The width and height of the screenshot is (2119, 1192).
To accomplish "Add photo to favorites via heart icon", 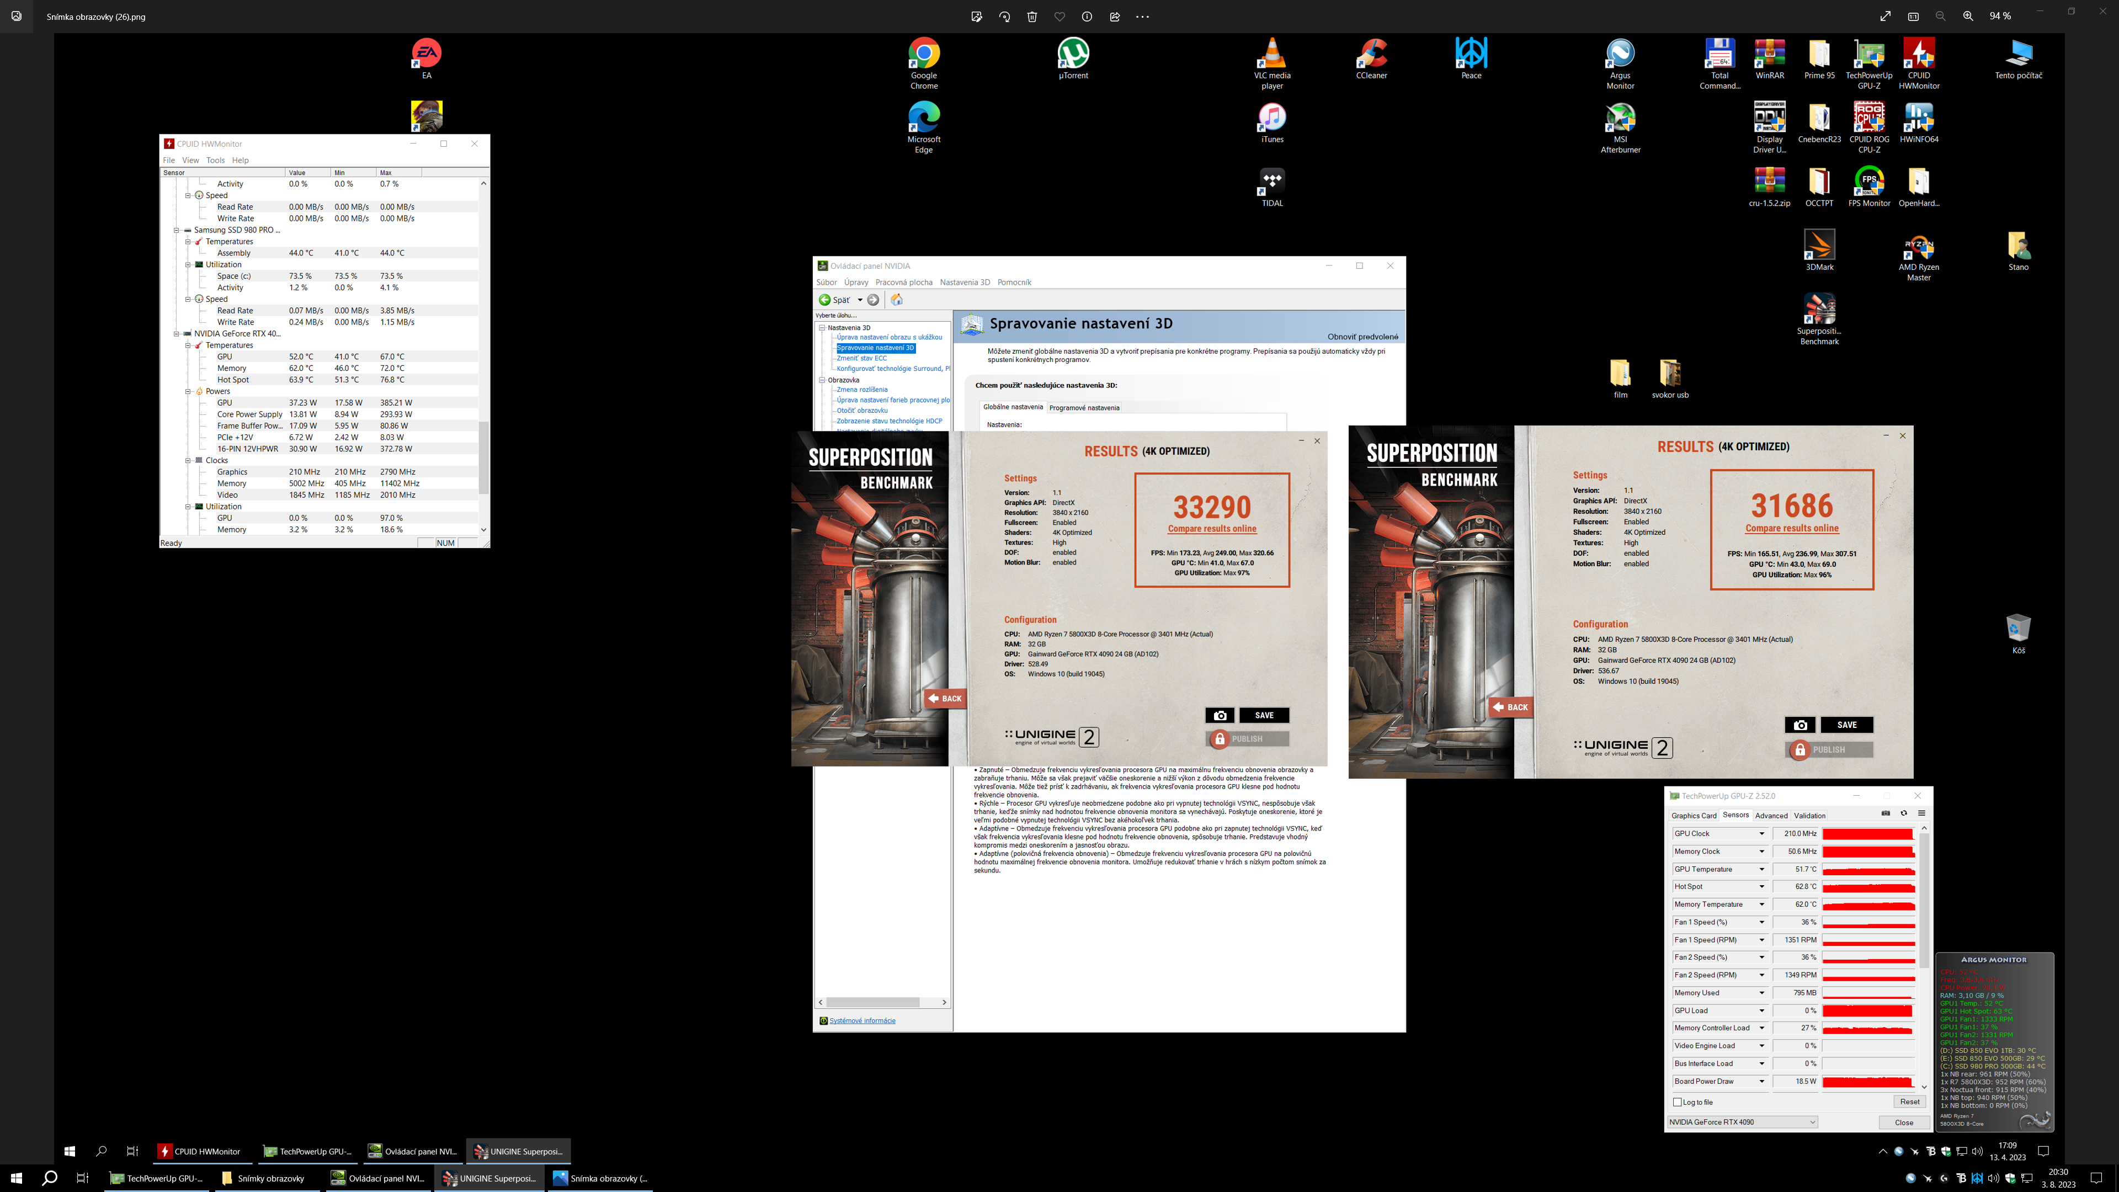I will pos(1059,17).
